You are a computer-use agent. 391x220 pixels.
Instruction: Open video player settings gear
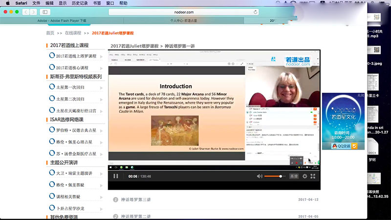(304, 176)
